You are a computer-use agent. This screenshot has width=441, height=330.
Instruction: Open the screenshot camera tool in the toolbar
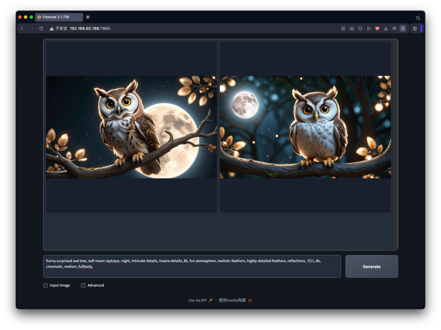pos(351,28)
